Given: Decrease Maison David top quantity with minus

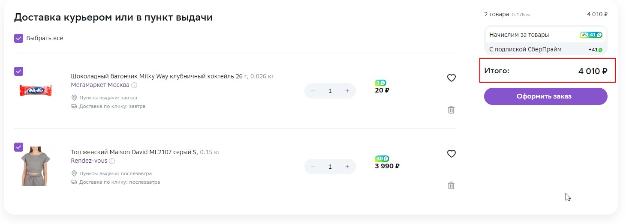Looking at the screenshot, I should 313,167.
